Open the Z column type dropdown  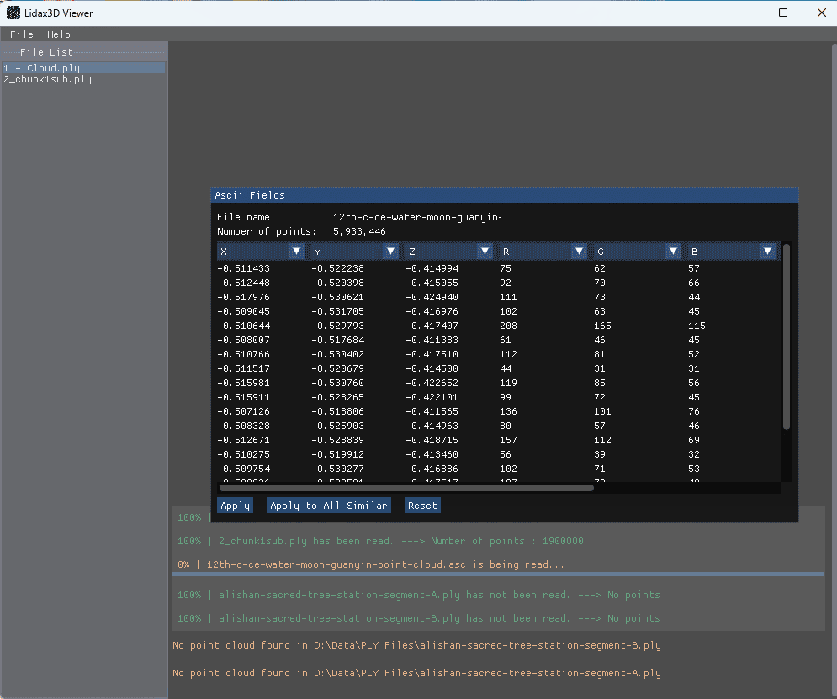pos(485,252)
